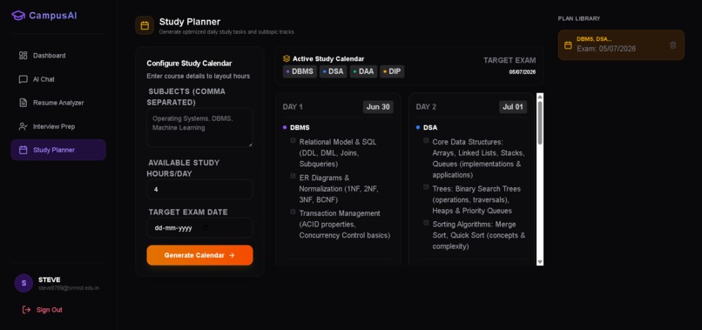The image size is (702, 330).
Task: Open Interview Prep from the sidebar
Action: 58,127
